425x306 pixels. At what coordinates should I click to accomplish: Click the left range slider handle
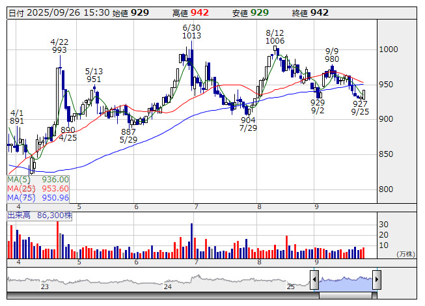[314, 280]
